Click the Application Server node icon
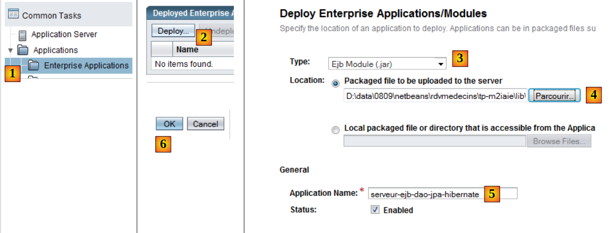The image size is (613, 233). 22,35
